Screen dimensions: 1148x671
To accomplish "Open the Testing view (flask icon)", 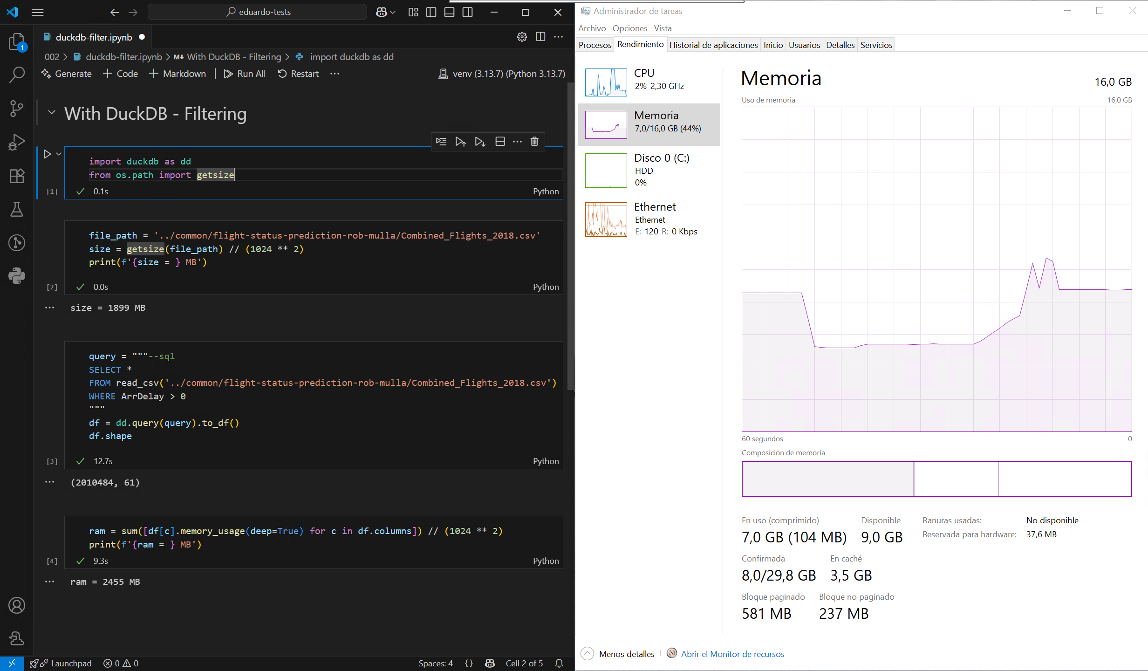I will (17, 209).
